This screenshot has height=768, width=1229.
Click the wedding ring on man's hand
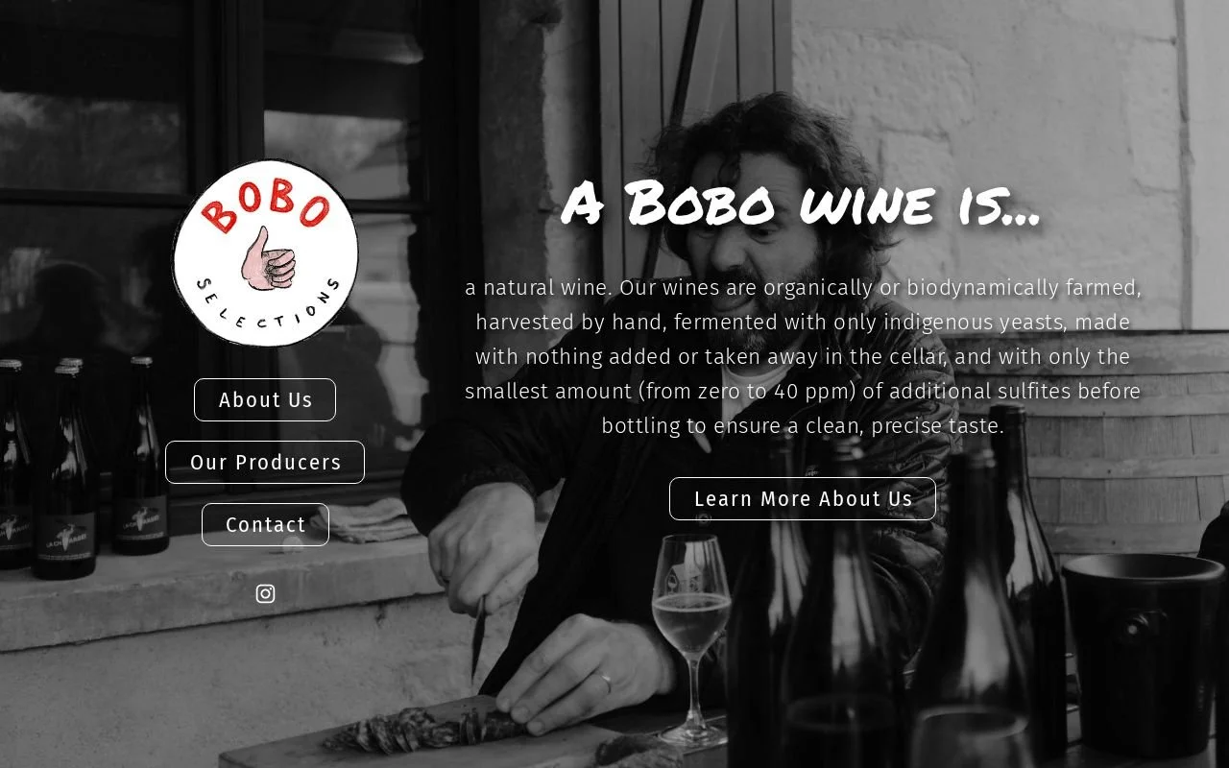[606, 683]
